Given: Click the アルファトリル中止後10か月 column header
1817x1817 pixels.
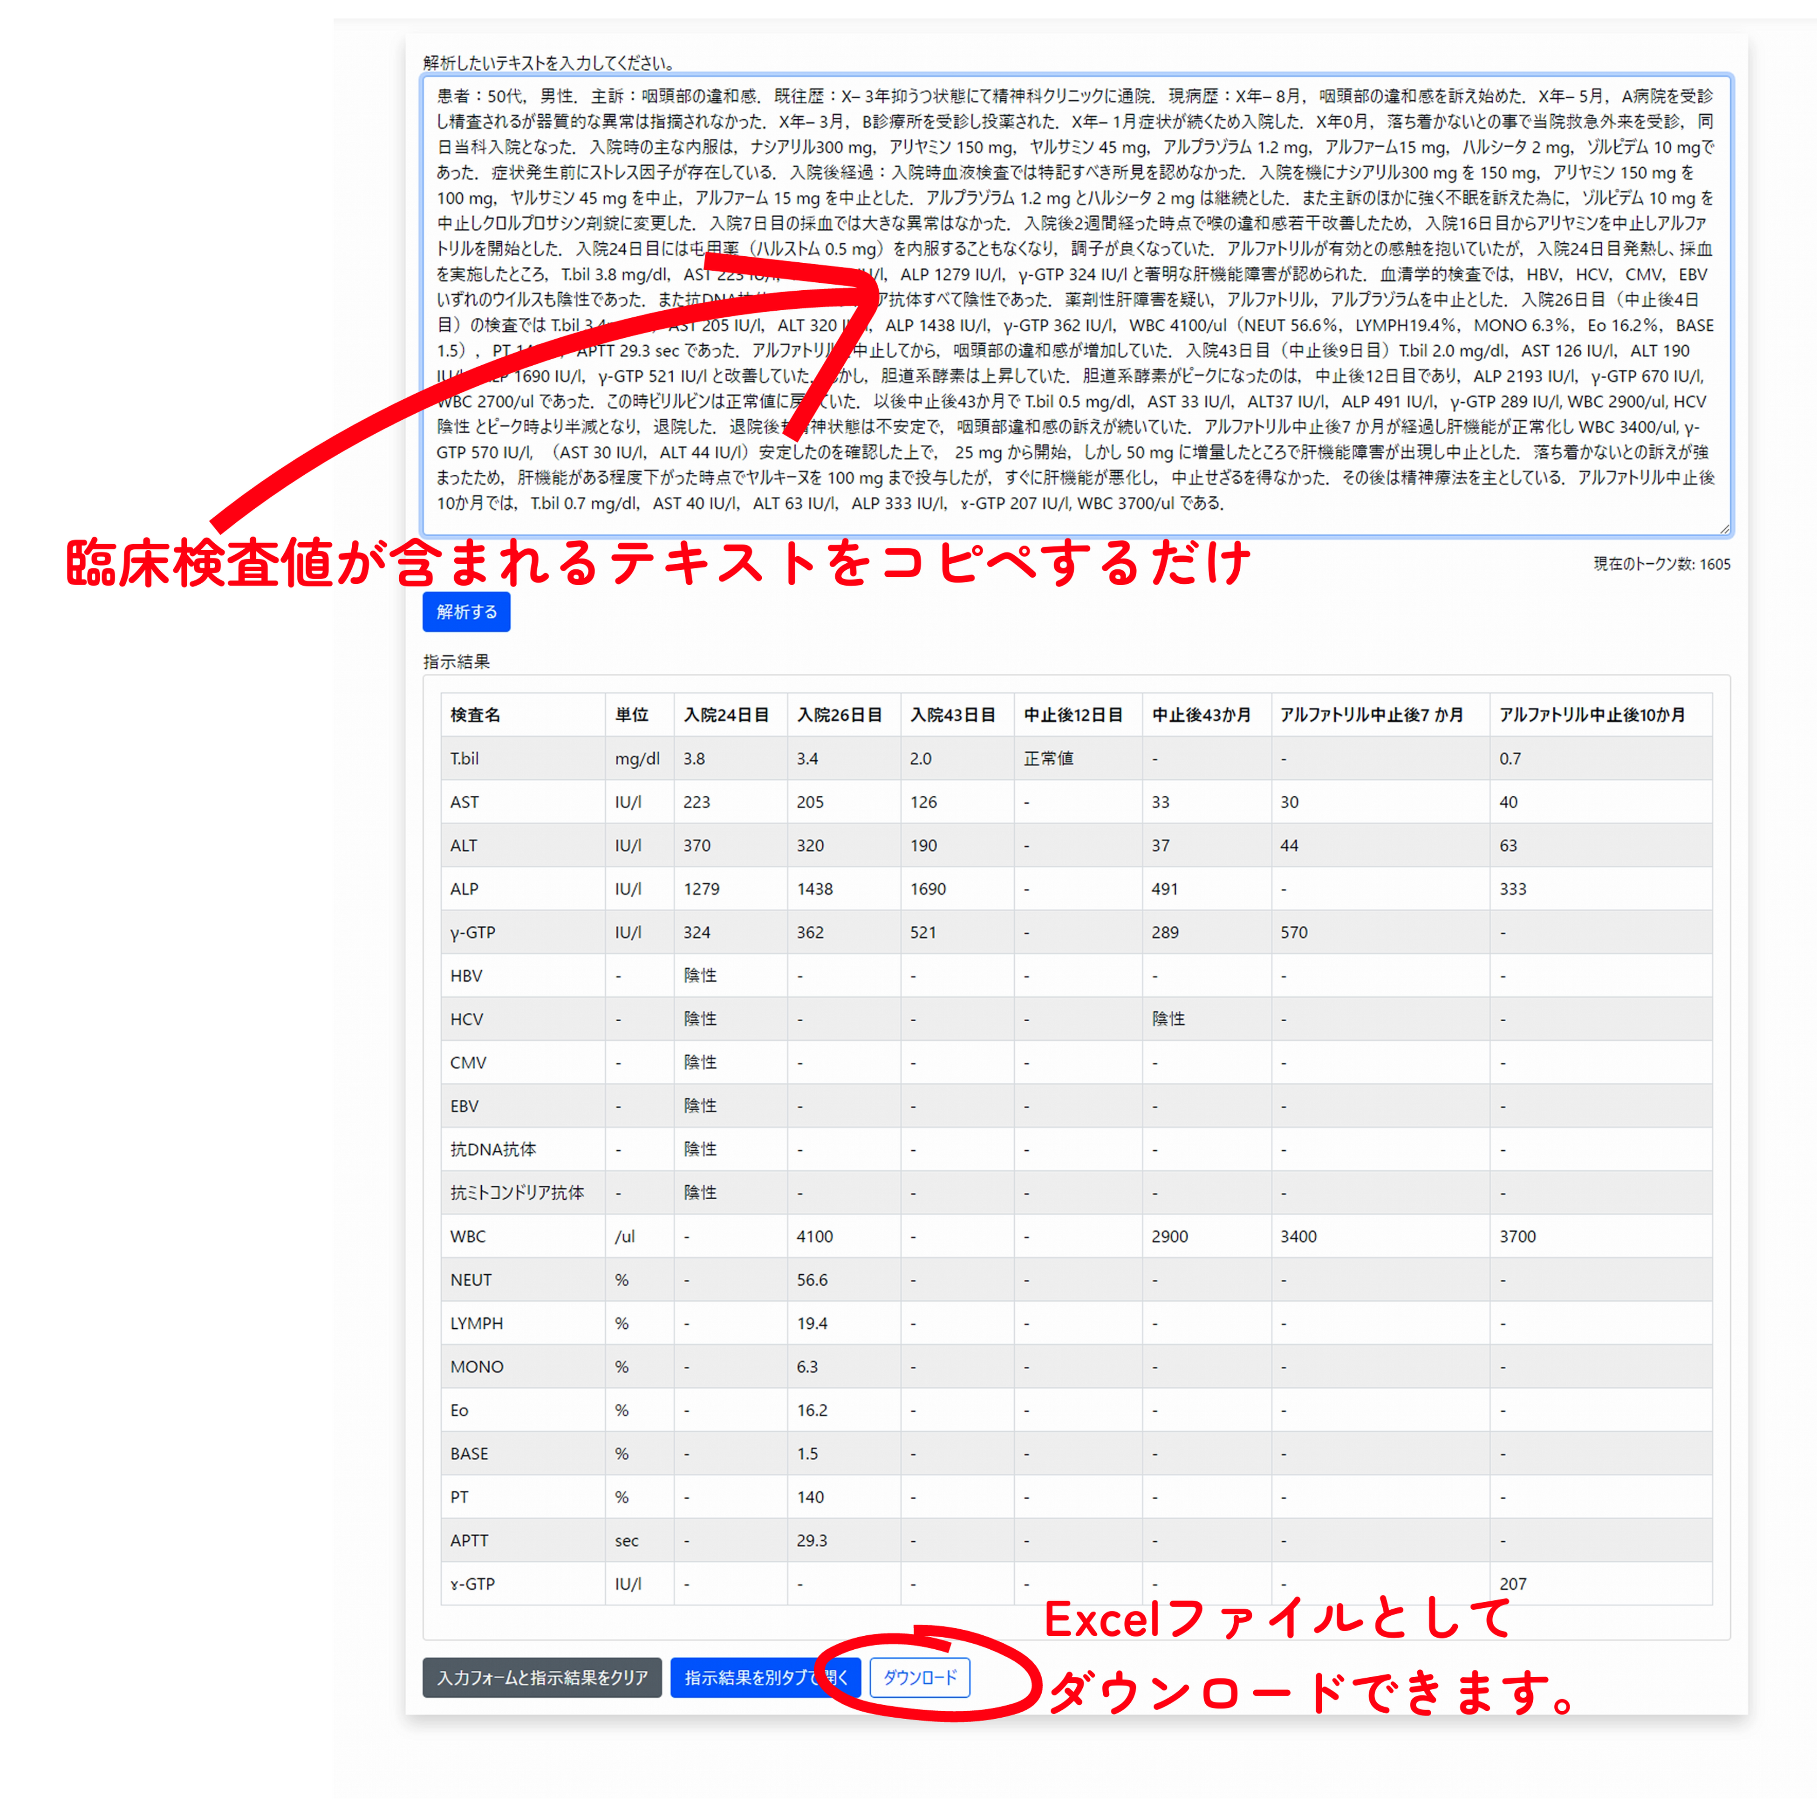Looking at the screenshot, I should coord(1592,715).
